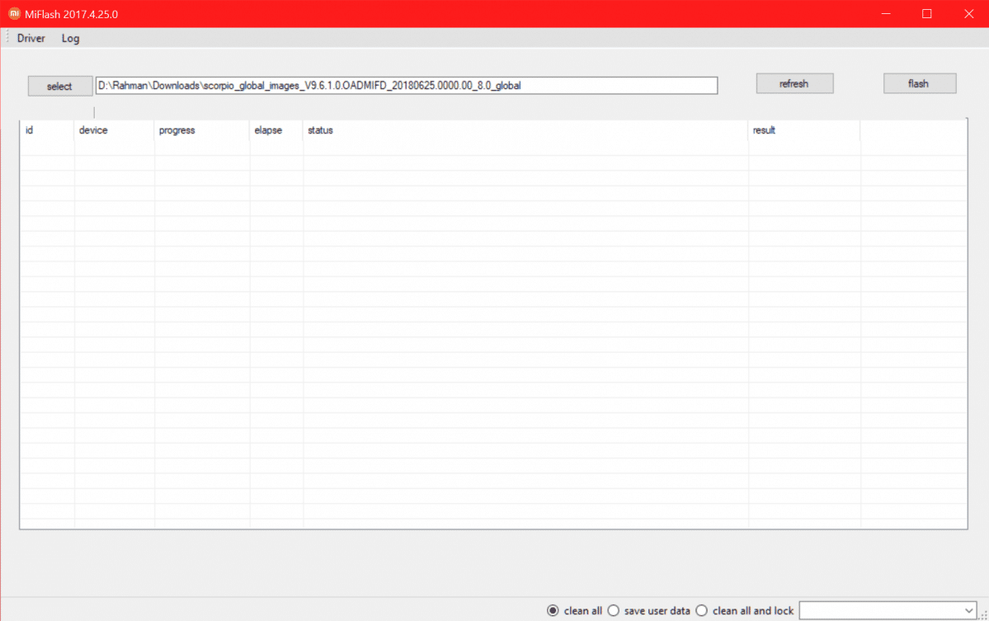The width and height of the screenshot is (989, 621).
Task: Click the 'elapse' column header
Action: click(276, 130)
